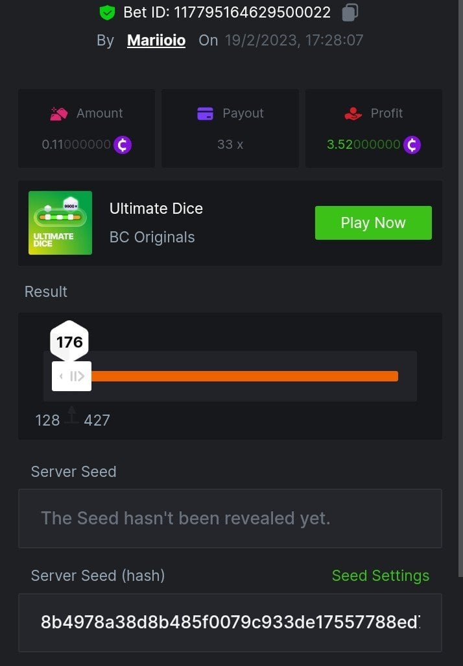
Task: Open Mariioio's user profile
Action: coord(156,40)
